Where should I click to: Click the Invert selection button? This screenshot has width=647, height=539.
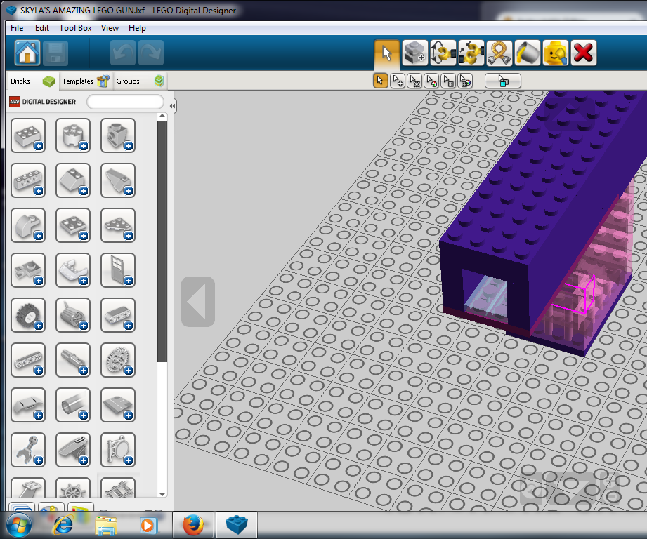pos(503,81)
